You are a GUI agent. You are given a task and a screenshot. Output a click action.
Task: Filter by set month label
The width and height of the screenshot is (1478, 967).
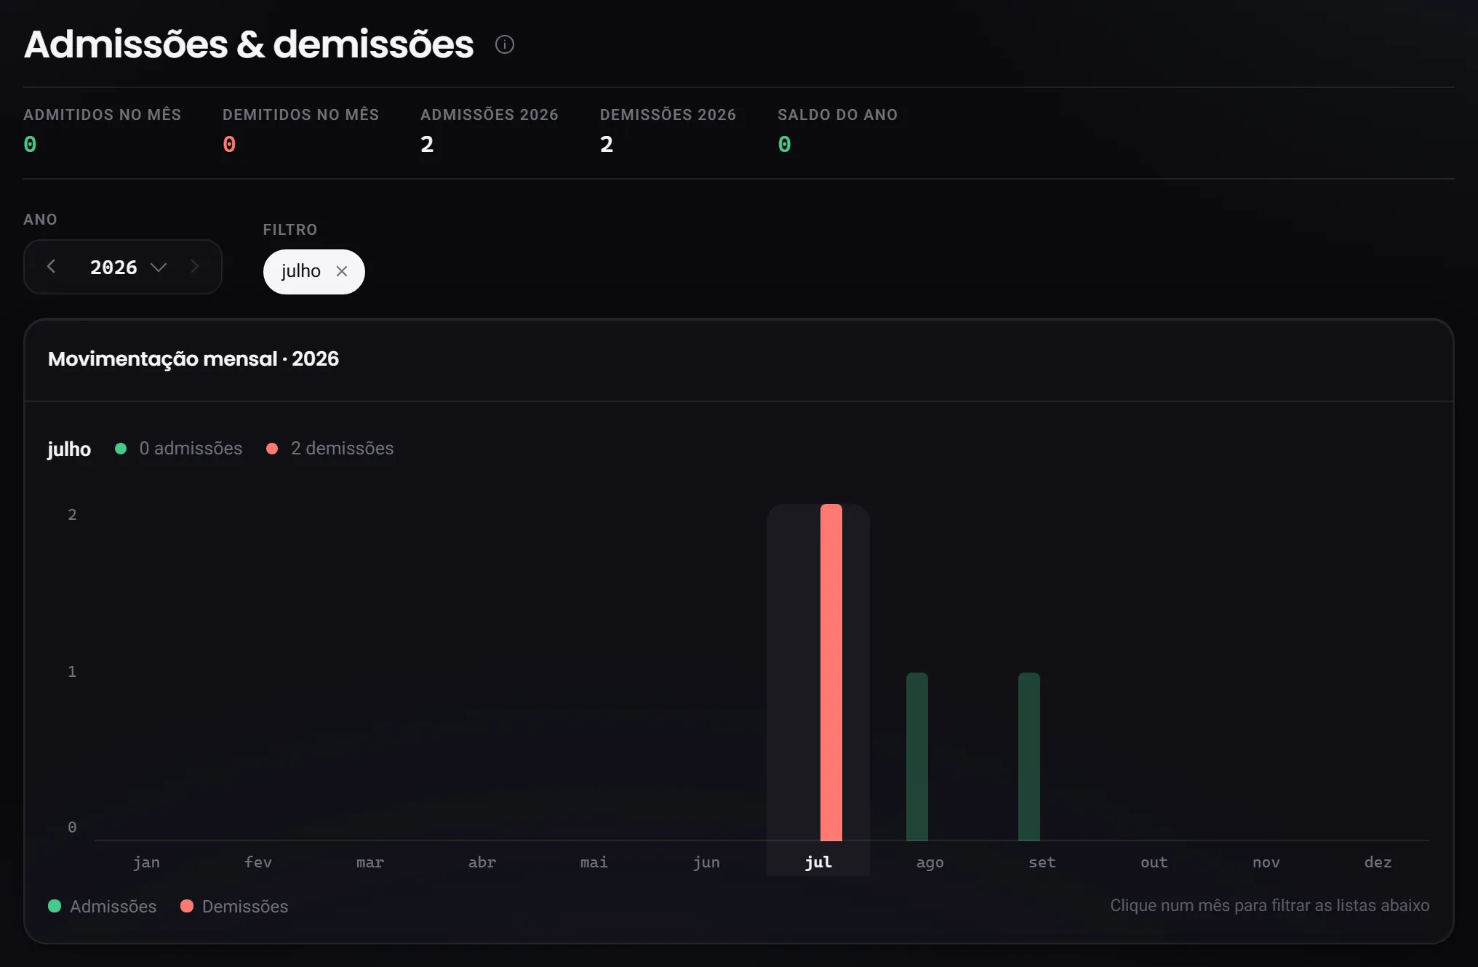click(x=1042, y=862)
